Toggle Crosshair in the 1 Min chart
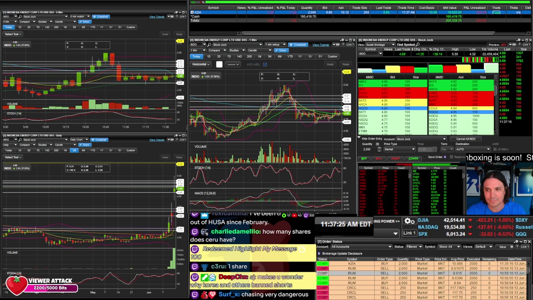Viewport: 533px width, 300px height. 298,45
